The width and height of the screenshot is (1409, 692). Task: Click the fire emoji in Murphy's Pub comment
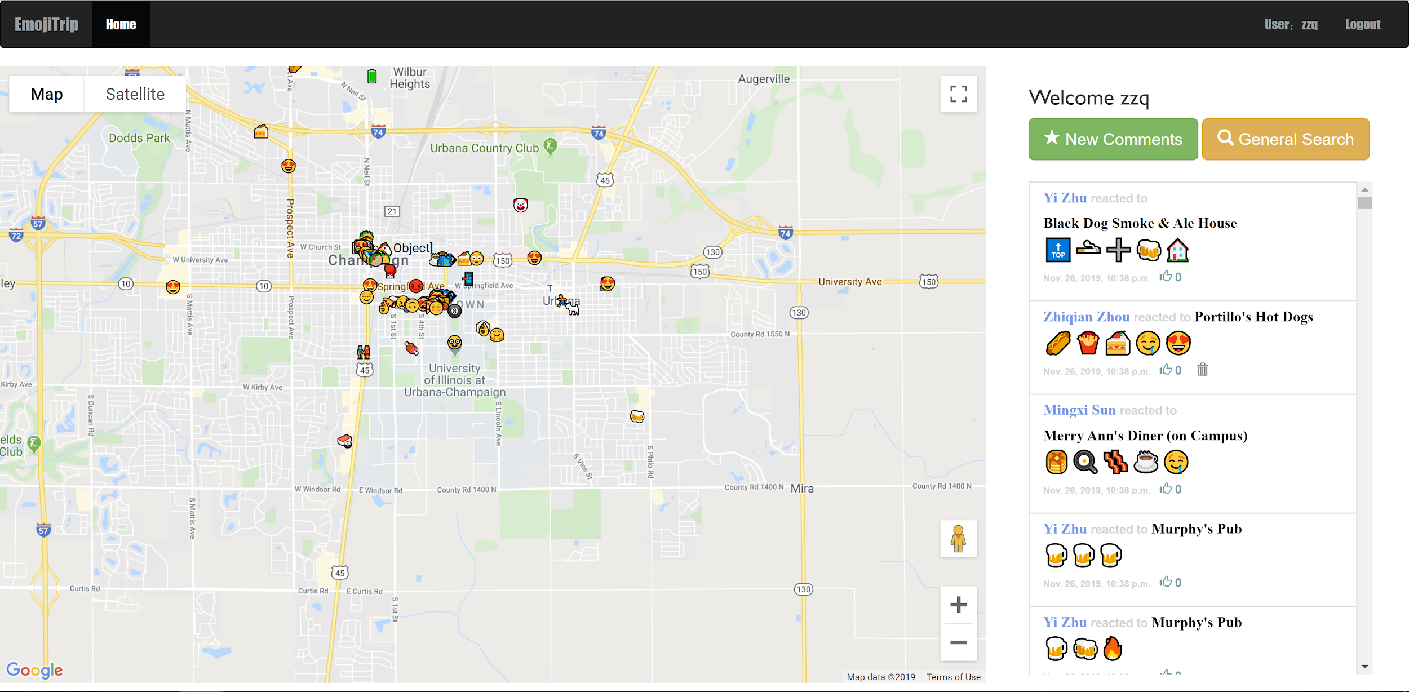coord(1112,649)
